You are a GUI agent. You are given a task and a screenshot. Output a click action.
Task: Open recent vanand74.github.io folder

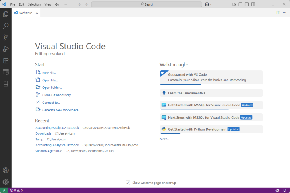[x=49, y=151]
